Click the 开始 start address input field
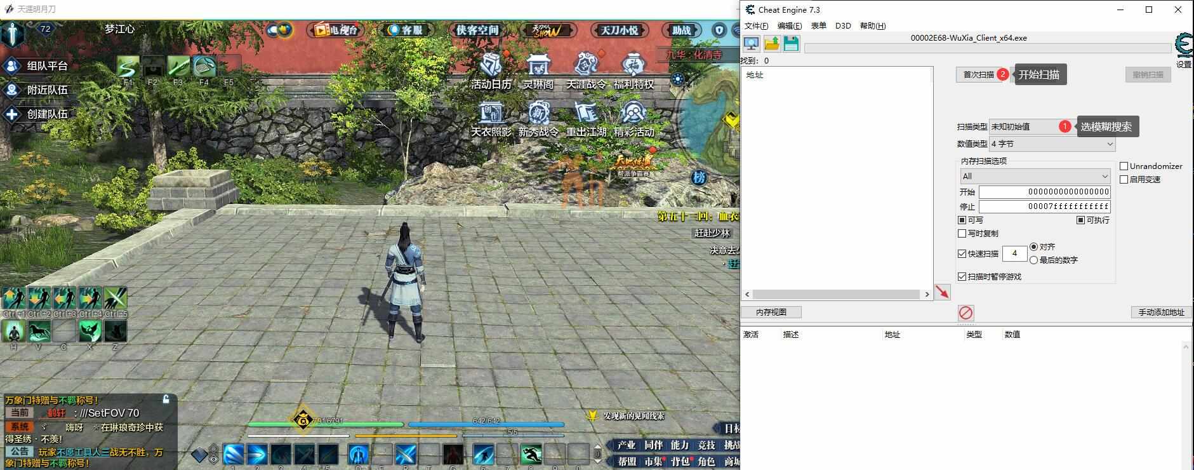The width and height of the screenshot is (1194, 470). (1044, 192)
